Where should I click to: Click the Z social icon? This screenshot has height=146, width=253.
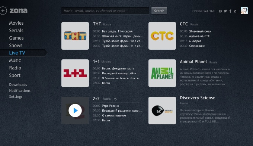(x=235, y=11)
